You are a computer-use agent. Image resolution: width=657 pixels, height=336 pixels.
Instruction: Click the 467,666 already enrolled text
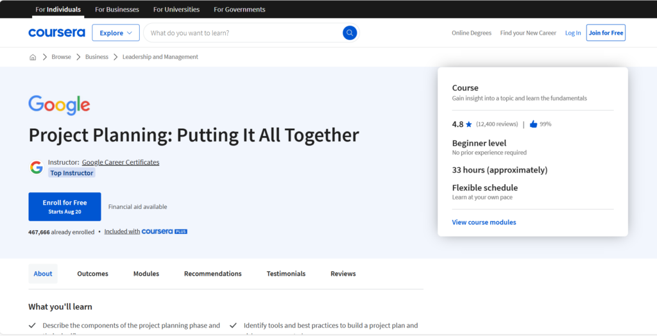click(x=62, y=231)
